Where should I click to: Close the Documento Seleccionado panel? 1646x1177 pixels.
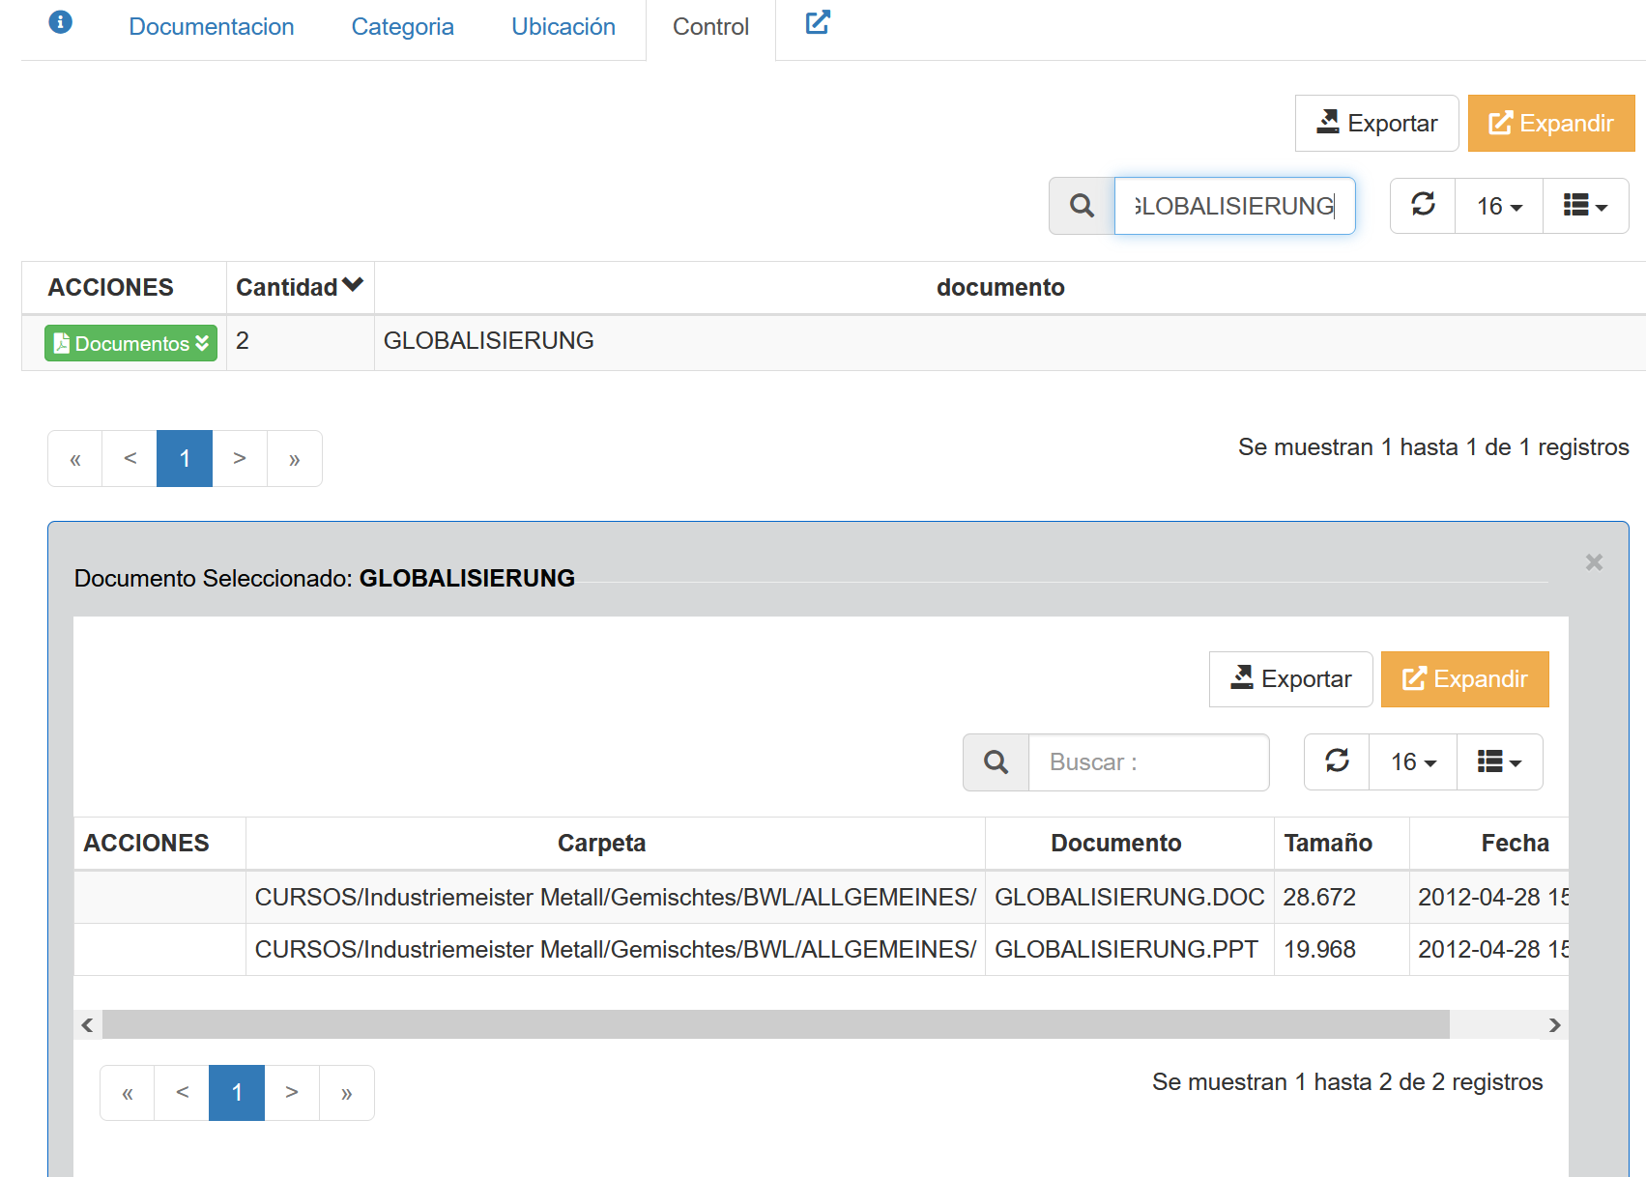click(1594, 562)
